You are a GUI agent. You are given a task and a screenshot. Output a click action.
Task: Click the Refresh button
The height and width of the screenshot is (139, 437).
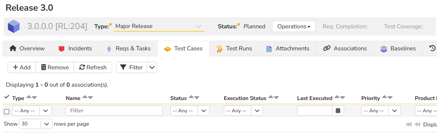93,67
